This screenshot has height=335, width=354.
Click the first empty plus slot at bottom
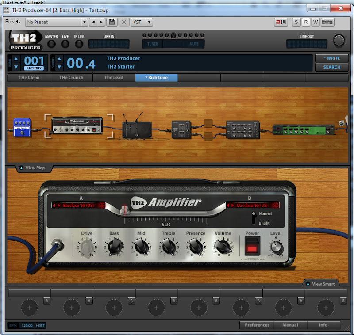tap(29, 307)
